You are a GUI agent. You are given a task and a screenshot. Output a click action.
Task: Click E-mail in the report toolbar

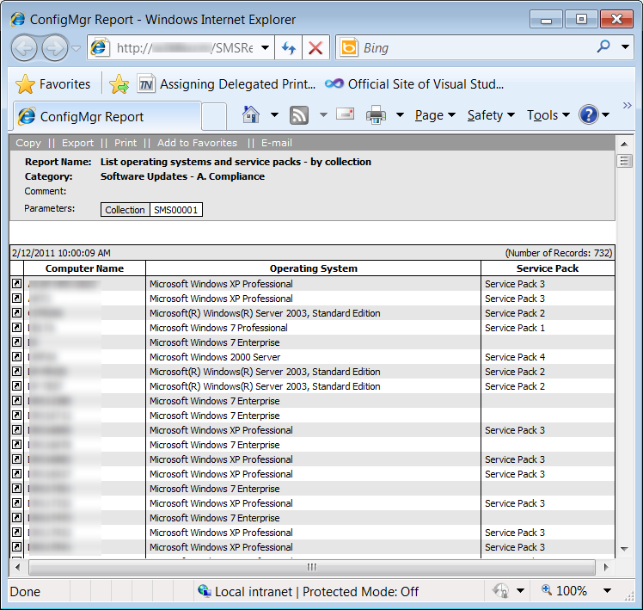[x=277, y=143]
